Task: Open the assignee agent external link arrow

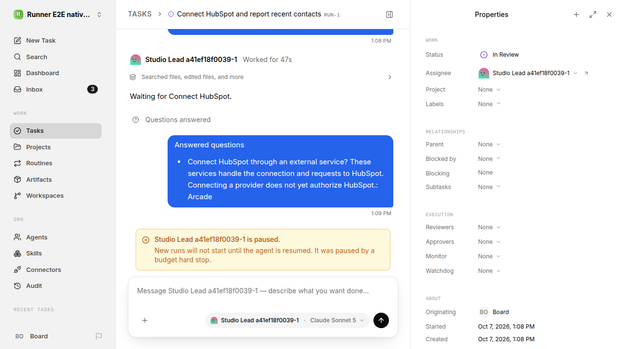Action: [586, 73]
